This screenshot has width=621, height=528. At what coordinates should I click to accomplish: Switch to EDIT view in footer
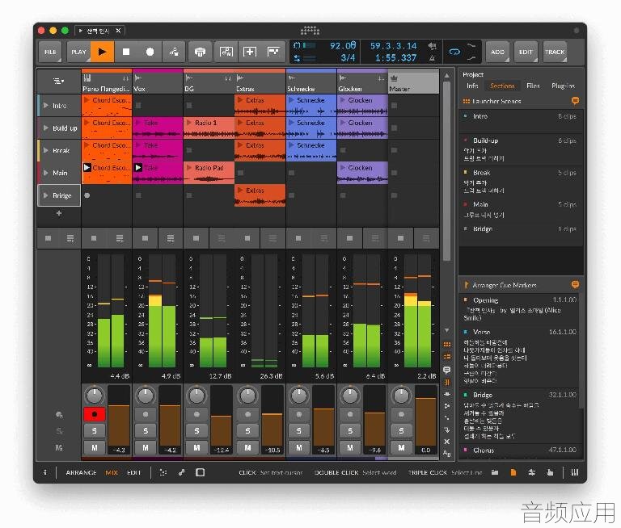(x=133, y=472)
